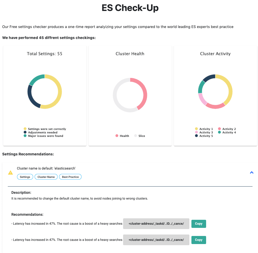Click the Settings tag chip
The width and height of the screenshot is (258, 253).
pyautogui.click(x=25, y=177)
